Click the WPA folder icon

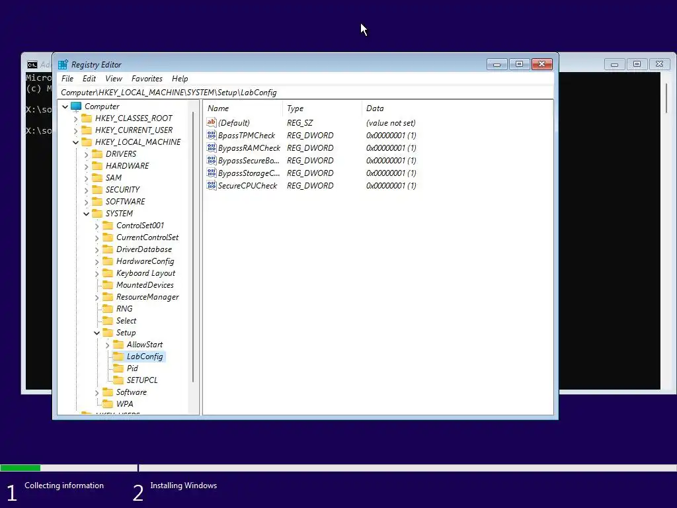(108, 404)
